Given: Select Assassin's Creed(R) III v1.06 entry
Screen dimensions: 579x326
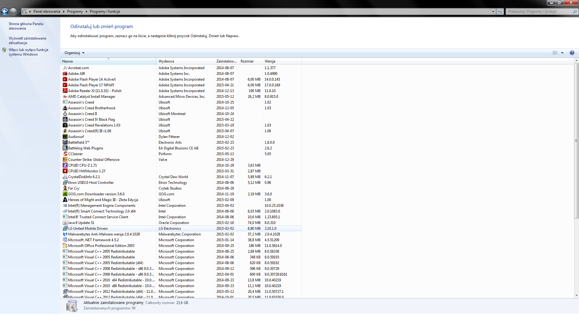Looking at the screenshot, I should pyautogui.click(x=182, y=131).
